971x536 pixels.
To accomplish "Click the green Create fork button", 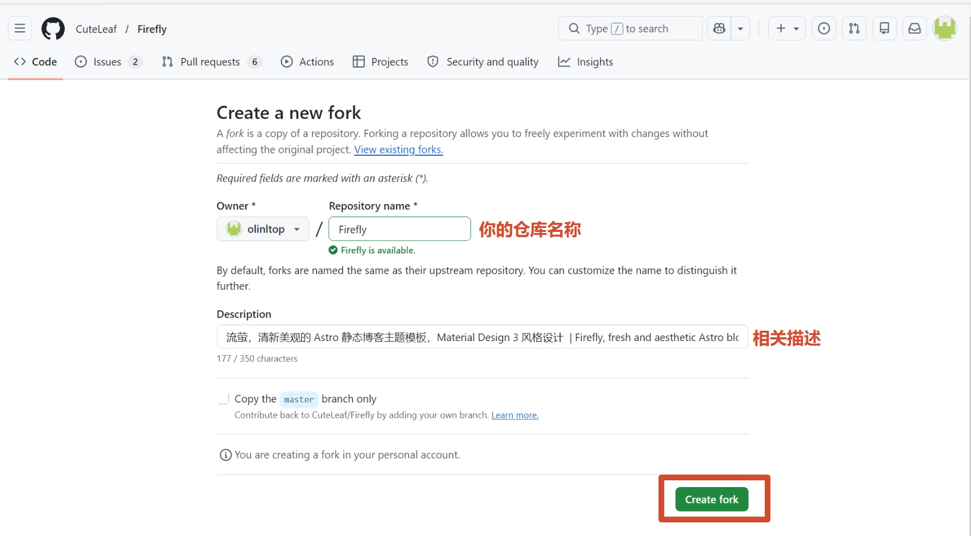I will 711,500.
